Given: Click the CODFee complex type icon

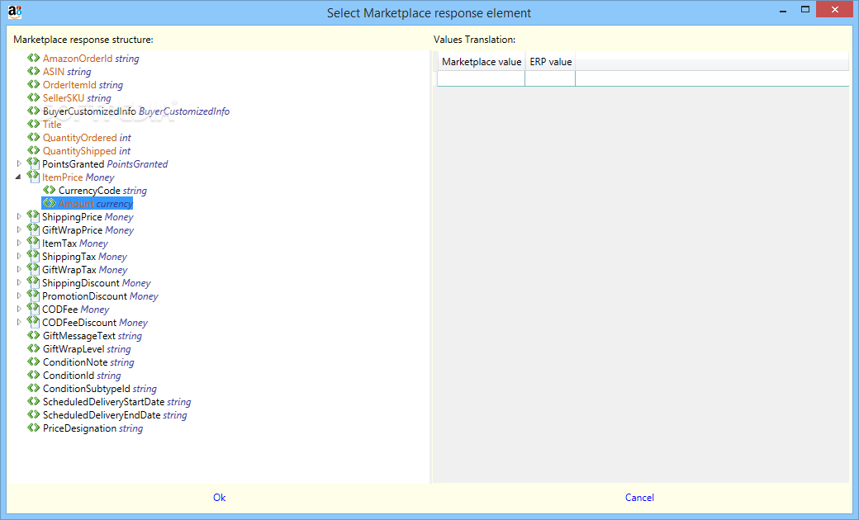Looking at the screenshot, I should 33,308.
